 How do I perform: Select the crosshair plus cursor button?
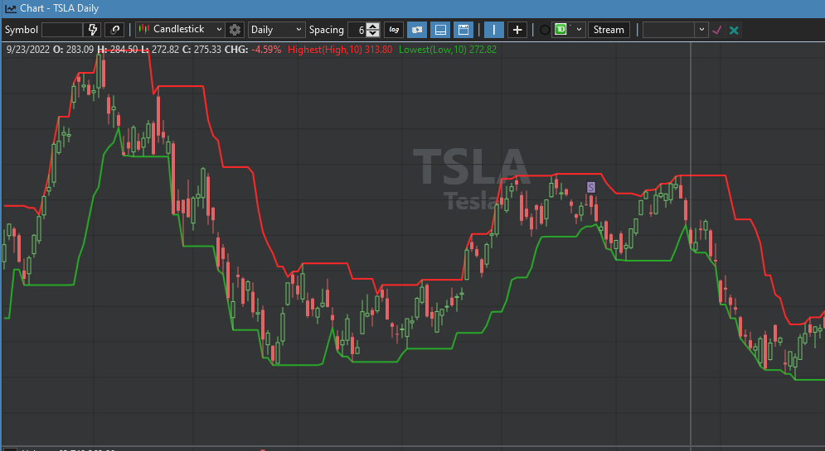click(517, 30)
